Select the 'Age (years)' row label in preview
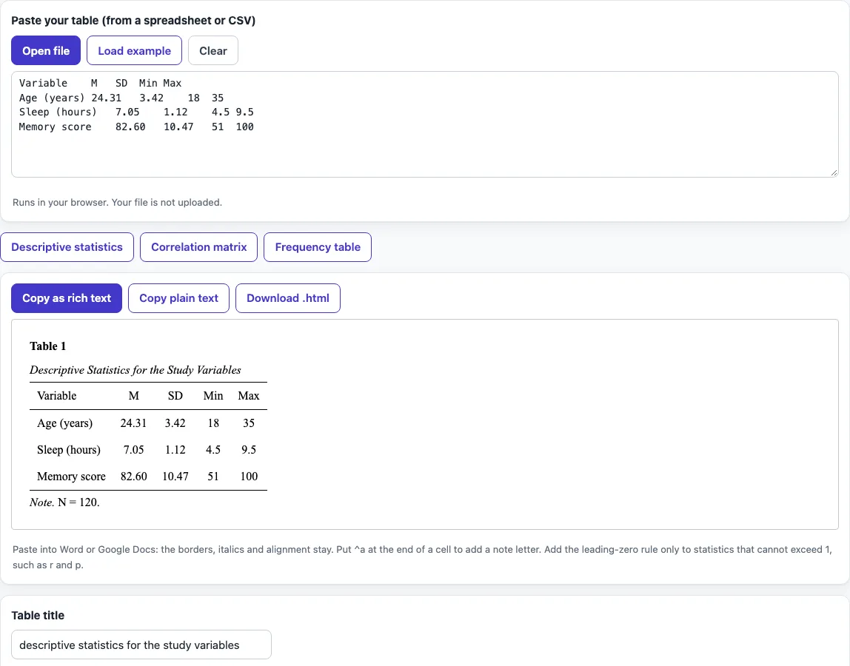The height and width of the screenshot is (666, 850). point(64,423)
